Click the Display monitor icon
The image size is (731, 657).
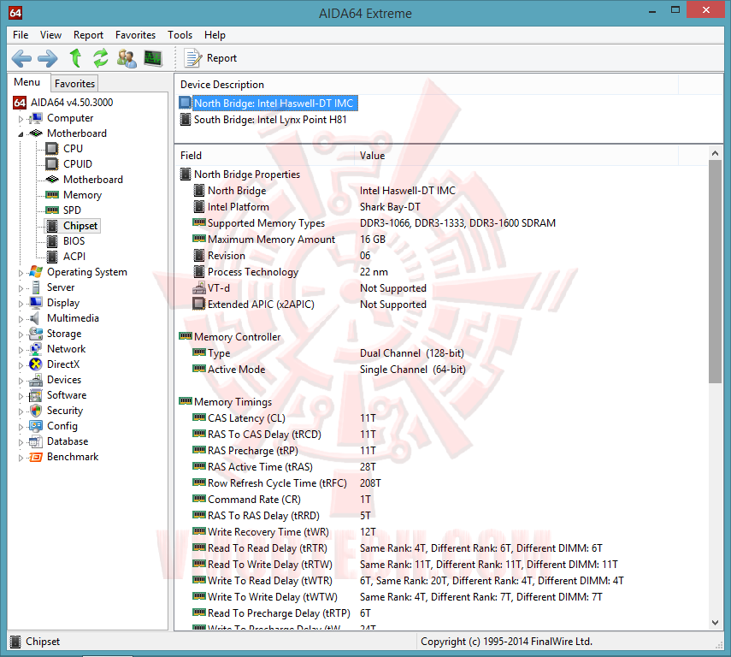coord(35,302)
